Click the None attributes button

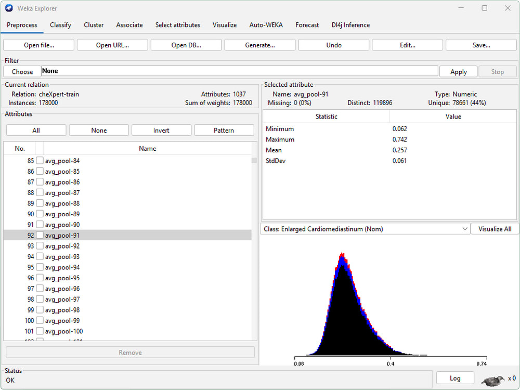click(99, 131)
